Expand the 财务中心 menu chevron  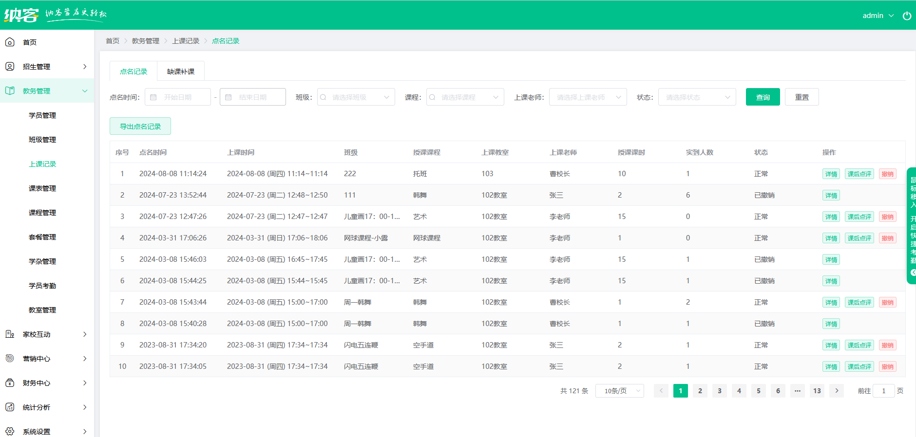[85, 383]
